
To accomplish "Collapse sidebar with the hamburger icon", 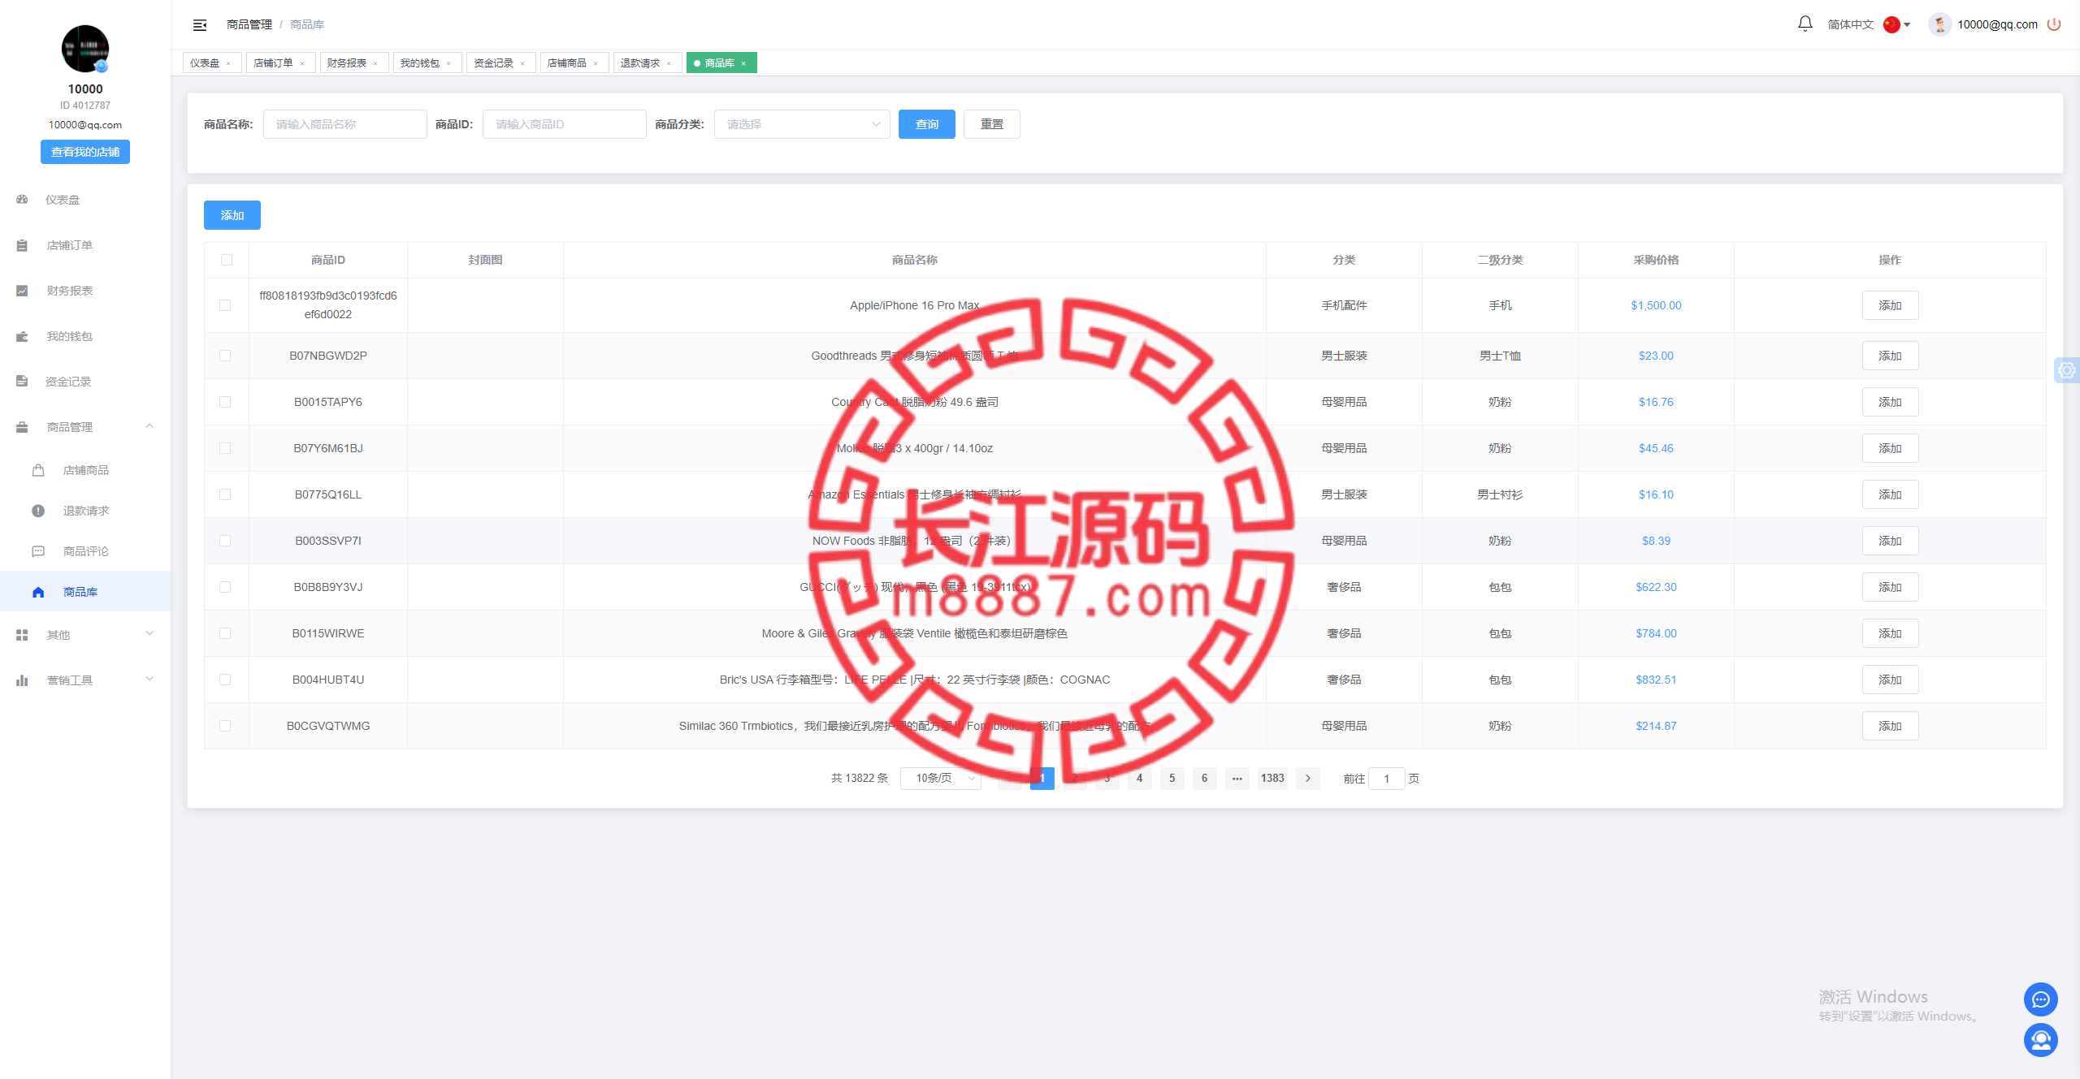I will (x=200, y=25).
